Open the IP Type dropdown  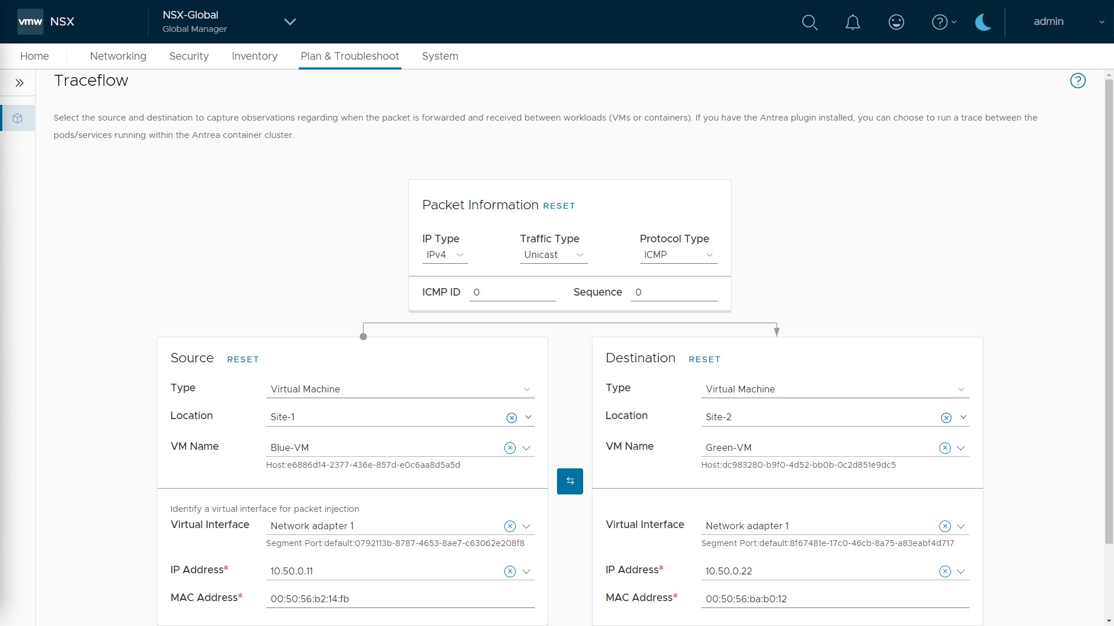point(444,255)
